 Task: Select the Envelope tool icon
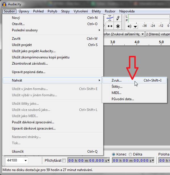coord(110,18)
